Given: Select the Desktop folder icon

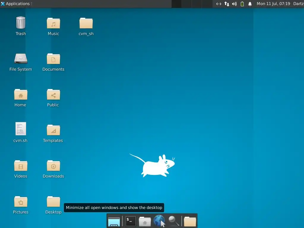Looking at the screenshot, I should [53, 202].
